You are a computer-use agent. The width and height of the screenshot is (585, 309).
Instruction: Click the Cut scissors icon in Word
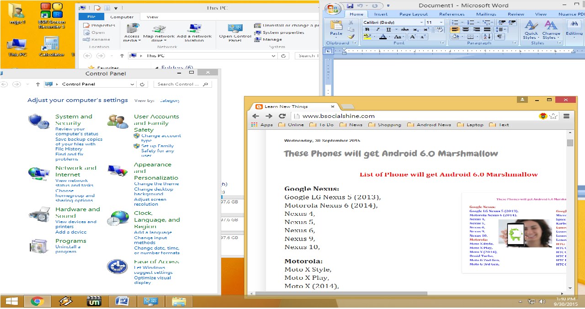(x=351, y=22)
